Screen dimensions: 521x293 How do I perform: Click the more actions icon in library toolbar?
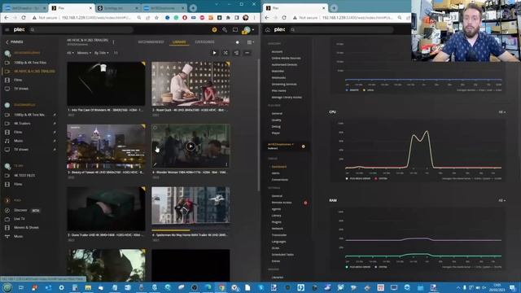click(247, 53)
